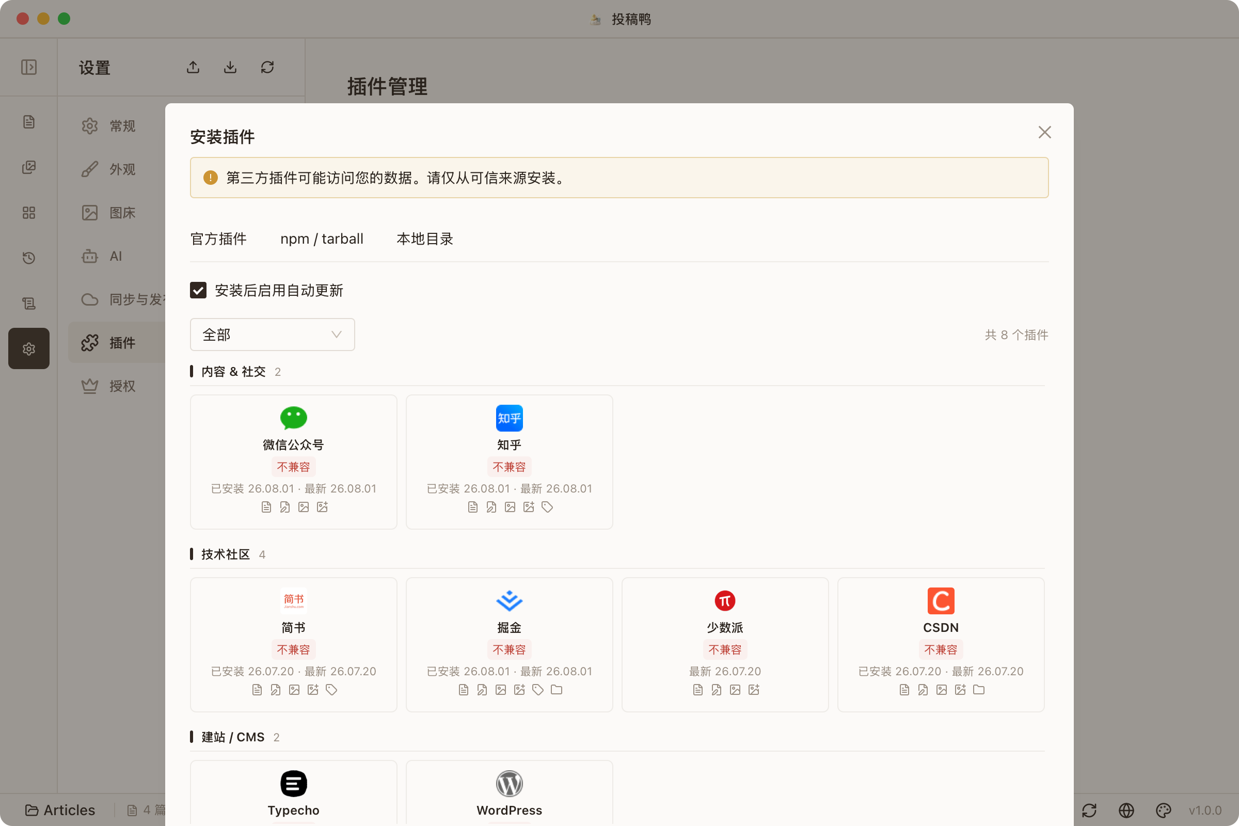The image size is (1239, 826).
Task: Click the WordPress plugin icon
Action: (510, 784)
